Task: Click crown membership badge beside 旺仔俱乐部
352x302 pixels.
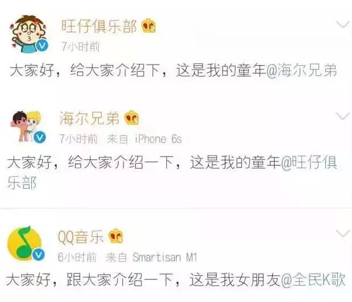Action: point(148,25)
